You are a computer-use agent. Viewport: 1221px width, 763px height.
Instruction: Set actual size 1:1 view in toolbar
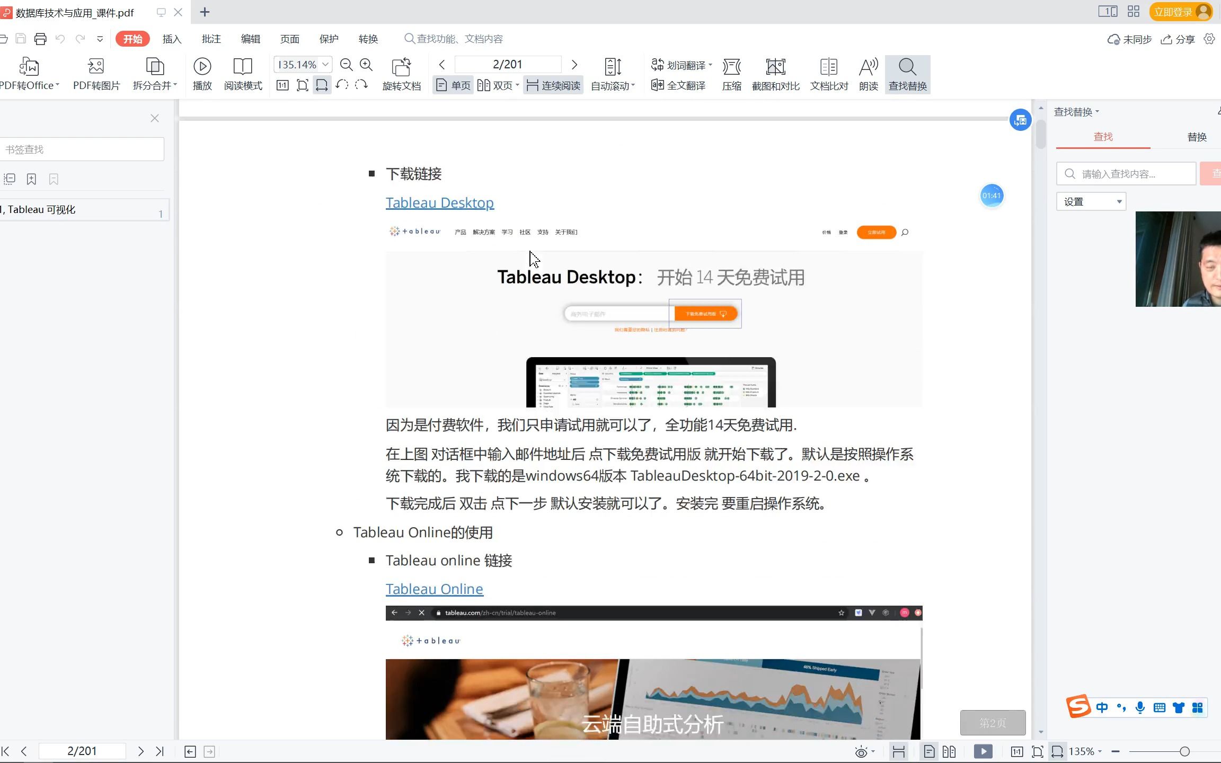282,85
